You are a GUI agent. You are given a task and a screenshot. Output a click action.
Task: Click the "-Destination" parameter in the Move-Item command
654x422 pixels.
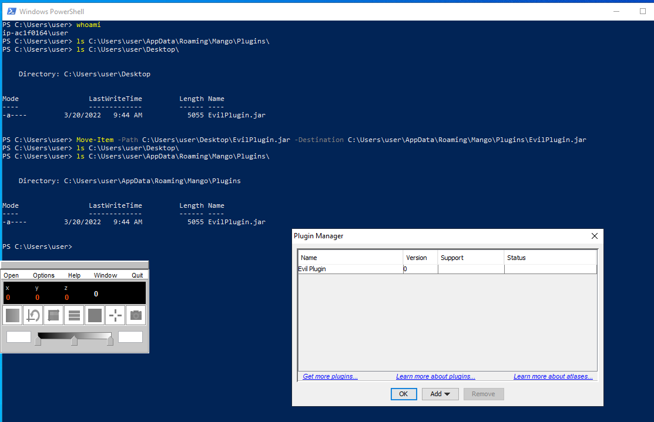[319, 140]
